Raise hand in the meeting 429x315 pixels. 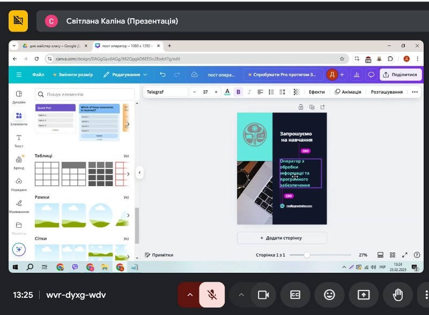397,295
